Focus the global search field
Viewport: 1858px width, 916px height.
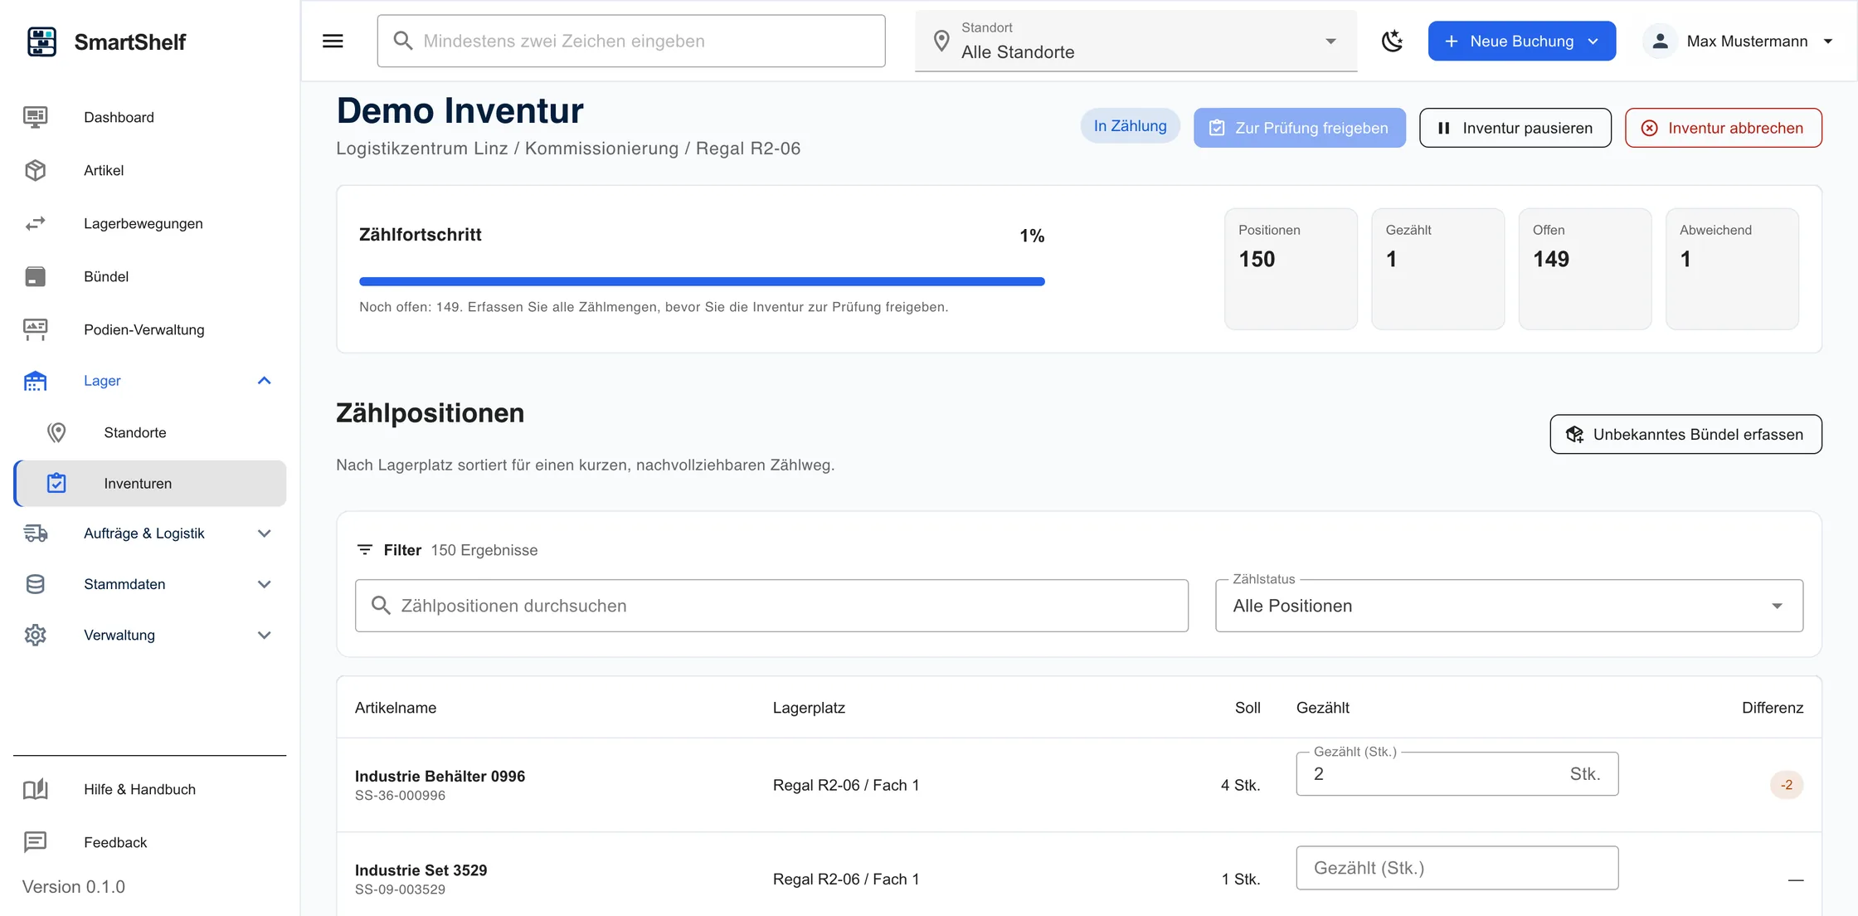coord(631,41)
